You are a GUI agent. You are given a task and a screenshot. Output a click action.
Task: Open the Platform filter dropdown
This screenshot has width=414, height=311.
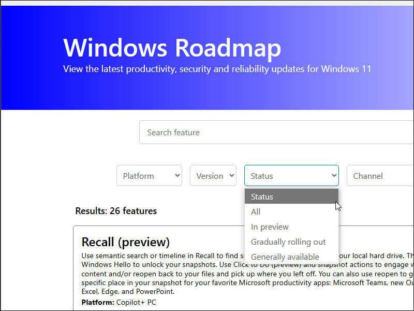(x=149, y=176)
